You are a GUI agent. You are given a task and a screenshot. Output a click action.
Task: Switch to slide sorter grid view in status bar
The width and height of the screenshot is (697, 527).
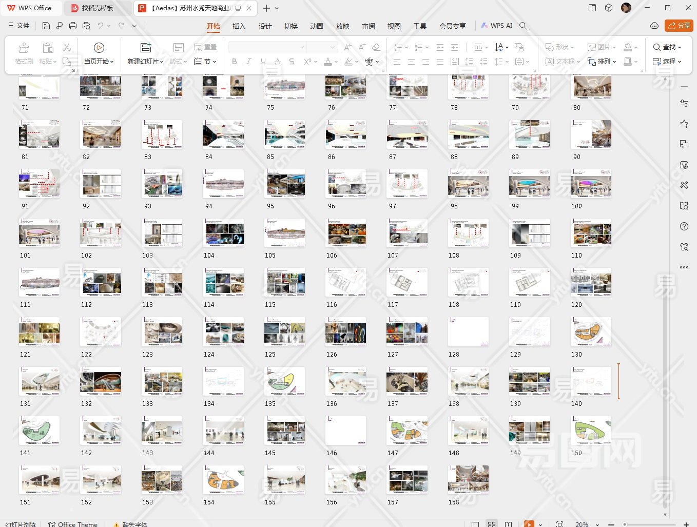[x=492, y=524]
